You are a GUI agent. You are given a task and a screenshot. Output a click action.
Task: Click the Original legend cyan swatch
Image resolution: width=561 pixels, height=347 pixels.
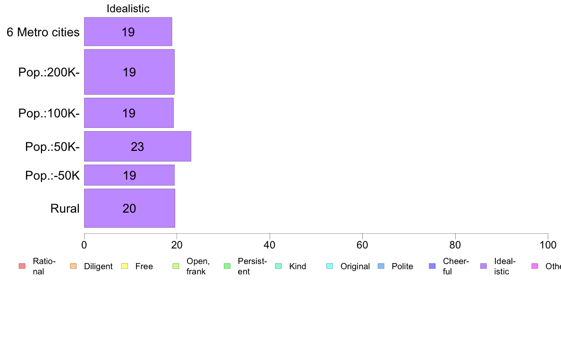330,266
